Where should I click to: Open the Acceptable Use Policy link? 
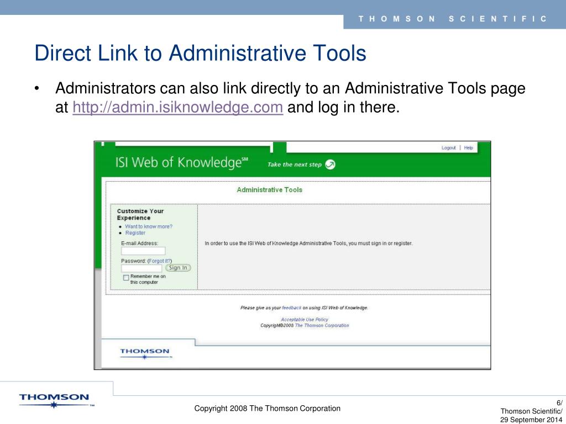point(305,320)
